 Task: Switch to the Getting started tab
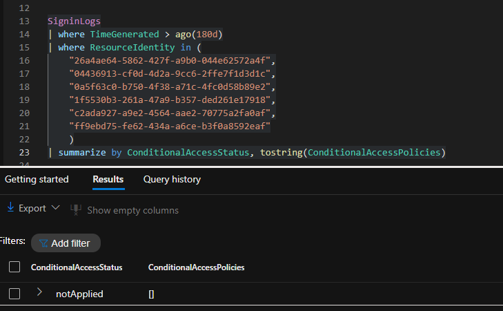point(37,180)
